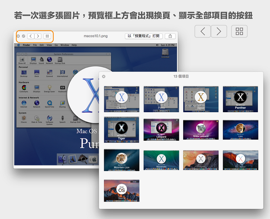Select the Mountain Lion thumbnail
Image resolution: width=270 pixels, height=219 pixels.
point(121,160)
